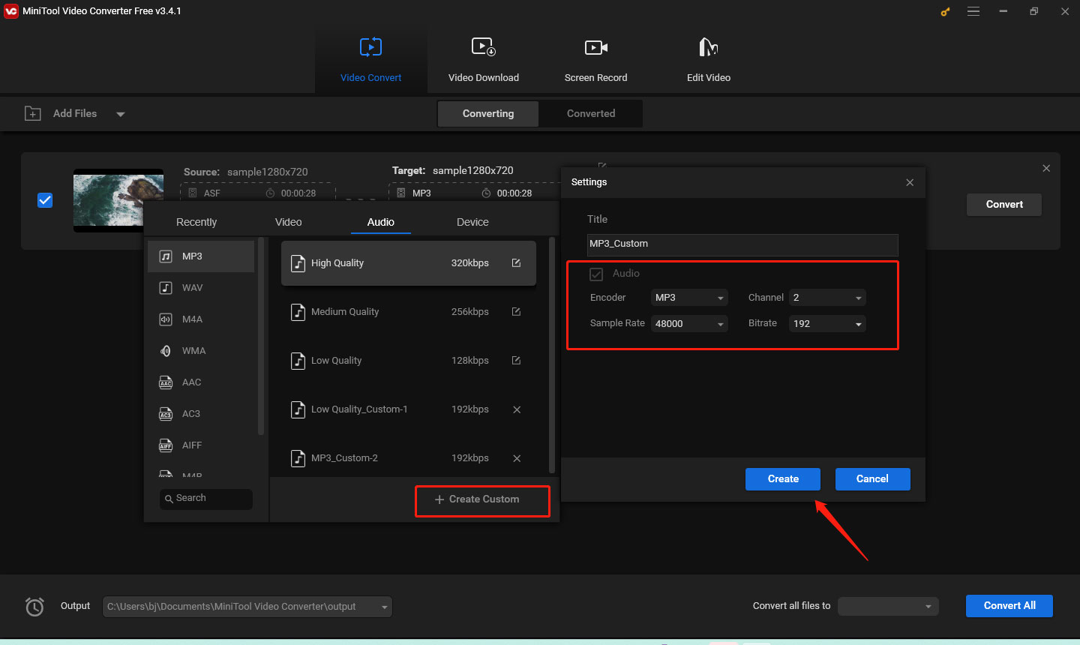This screenshot has height=645, width=1080.
Task: Click the format Search field
Action: click(206, 499)
